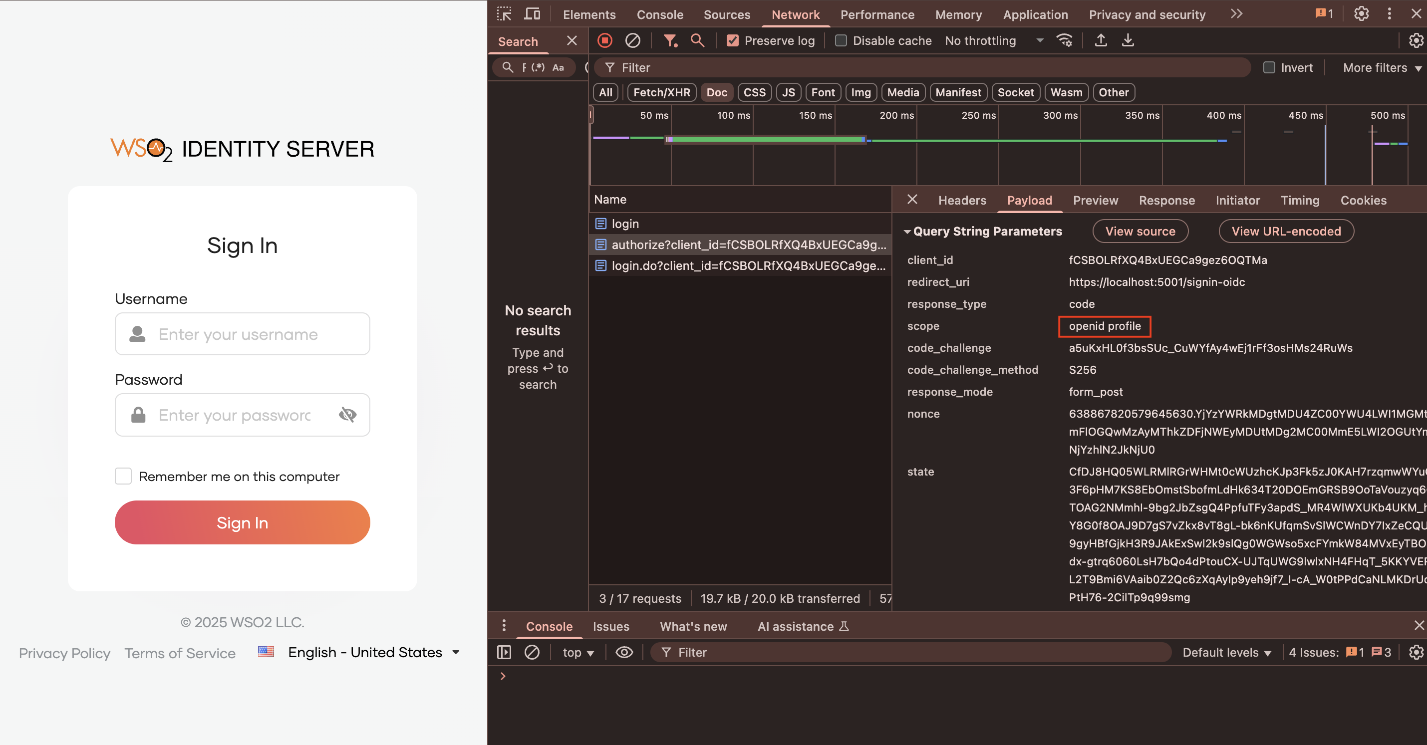Open Network panel settings gear
The image size is (1427, 745).
tap(1416, 40)
